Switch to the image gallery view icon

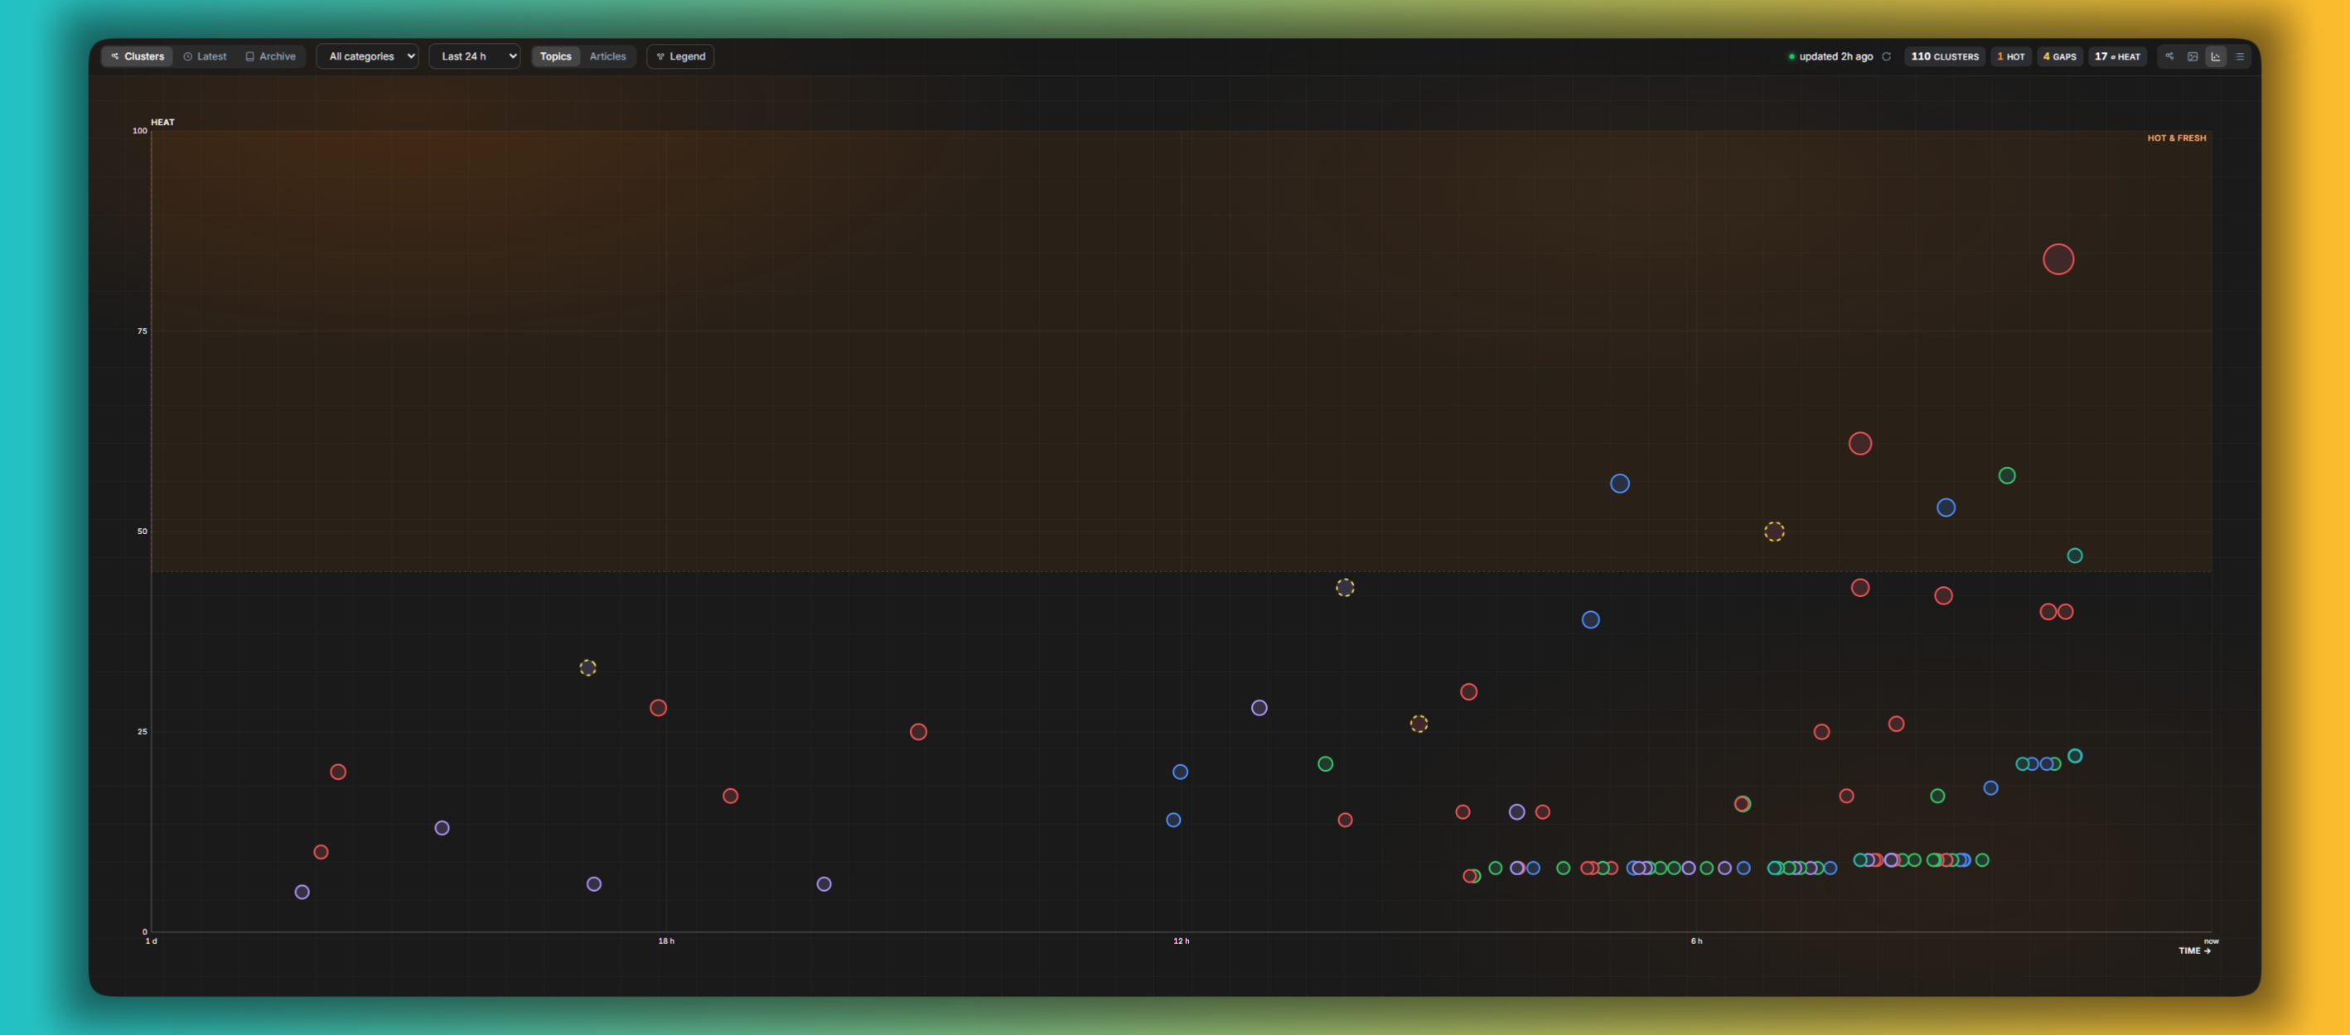coord(2193,56)
